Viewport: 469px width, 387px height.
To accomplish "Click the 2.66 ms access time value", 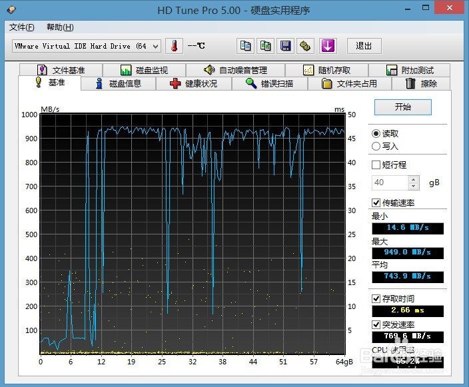I will (408, 311).
